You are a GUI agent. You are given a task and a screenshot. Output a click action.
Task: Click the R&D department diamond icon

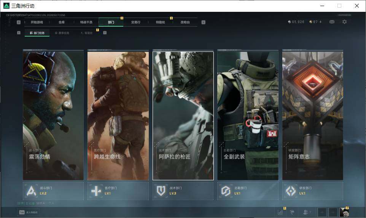(x=291, y=191)
